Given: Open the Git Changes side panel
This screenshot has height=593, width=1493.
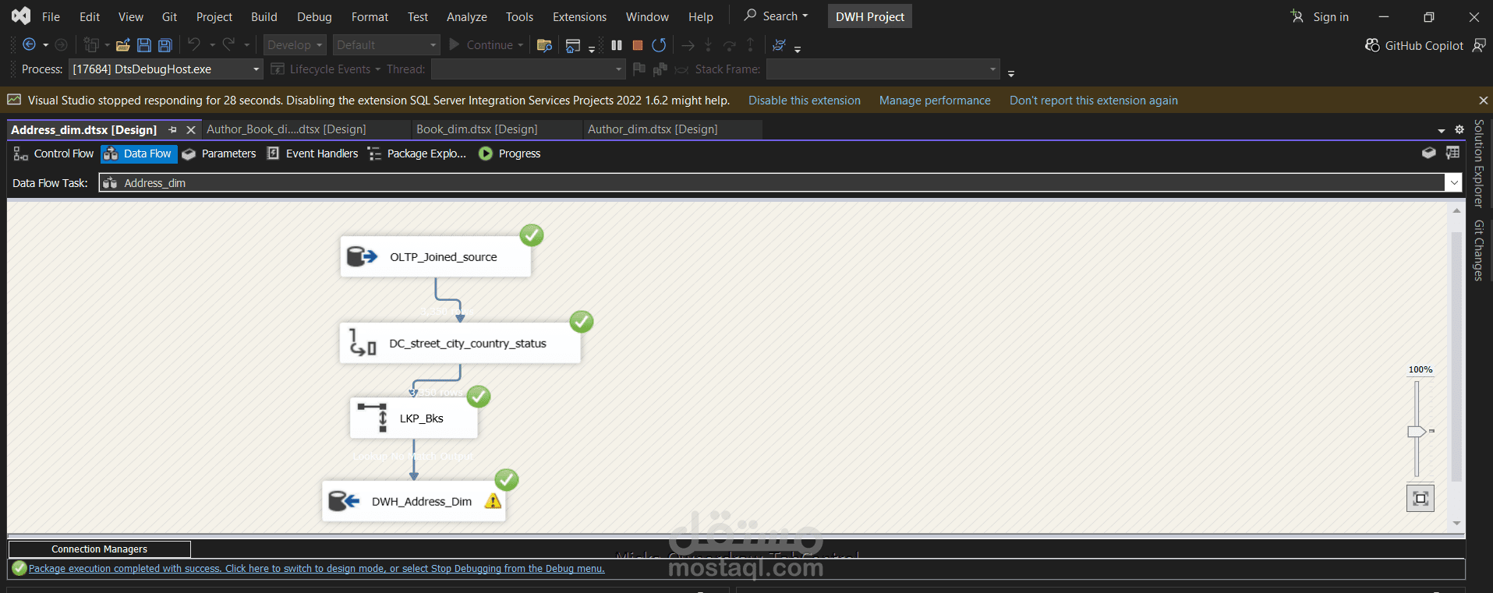Looking at the screenshot, I should coord(1478,250).
